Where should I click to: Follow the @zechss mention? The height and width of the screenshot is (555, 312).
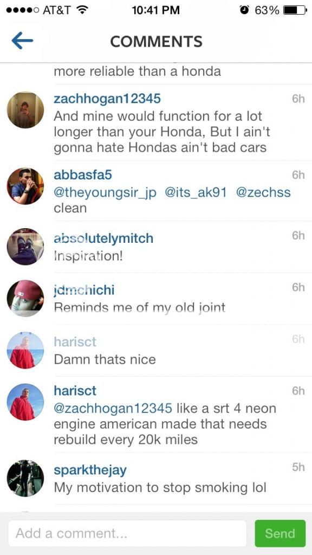[263, 192]
